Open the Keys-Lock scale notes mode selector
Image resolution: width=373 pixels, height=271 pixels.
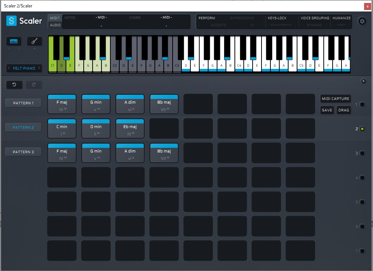coord(282,25)
